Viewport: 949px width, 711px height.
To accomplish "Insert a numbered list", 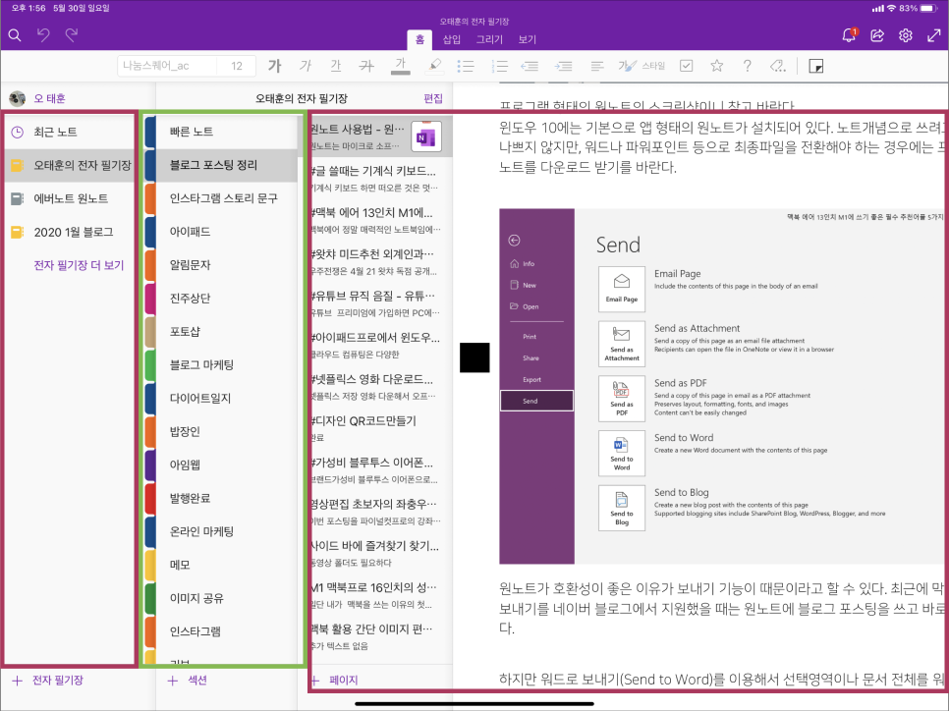I will (499, 66).
